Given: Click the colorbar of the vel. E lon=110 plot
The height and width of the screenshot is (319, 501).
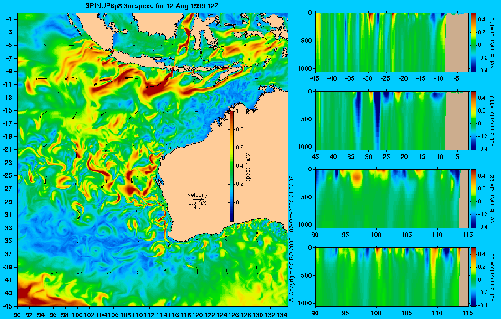Looking at the screenshot, I should tap(473, 42).
